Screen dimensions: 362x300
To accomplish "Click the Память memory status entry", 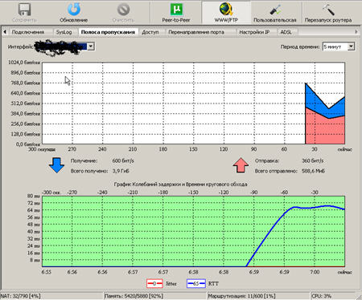I will [x=134, y=296].
